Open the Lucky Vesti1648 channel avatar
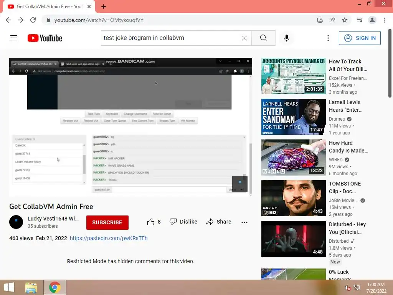393x295 pixels. (16, 222)
